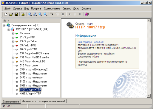Image resolution: width=153 pixels, height=109 pixels.
Task: Select 9100 / tcp - Недоступен item
Action: 33,82
